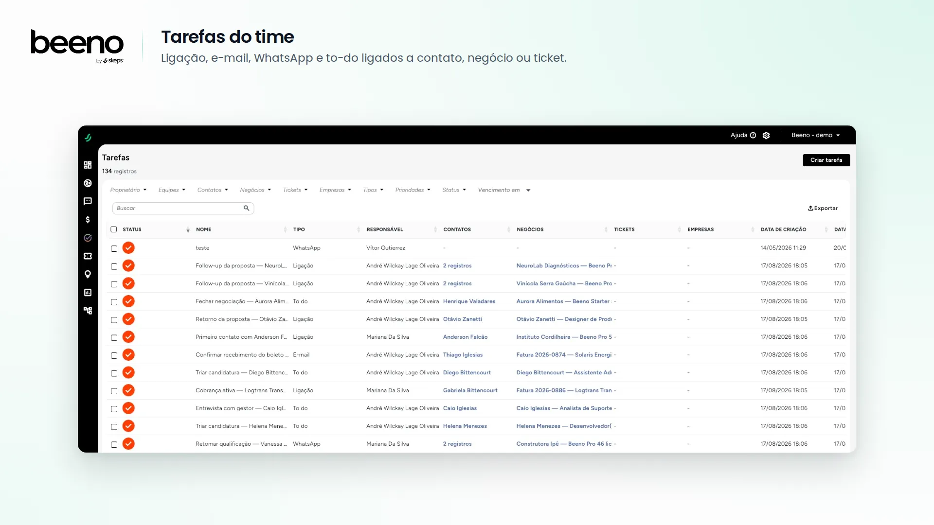Screen dimensions: 934x525
Task: Click the orange status check for Confirmar recebimento task
Action: pyautogui.click(x=128, y=355)
